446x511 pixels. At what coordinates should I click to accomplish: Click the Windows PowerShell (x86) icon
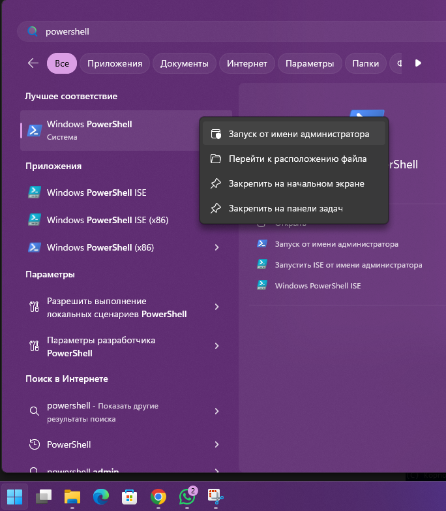(x=34, y=247)
